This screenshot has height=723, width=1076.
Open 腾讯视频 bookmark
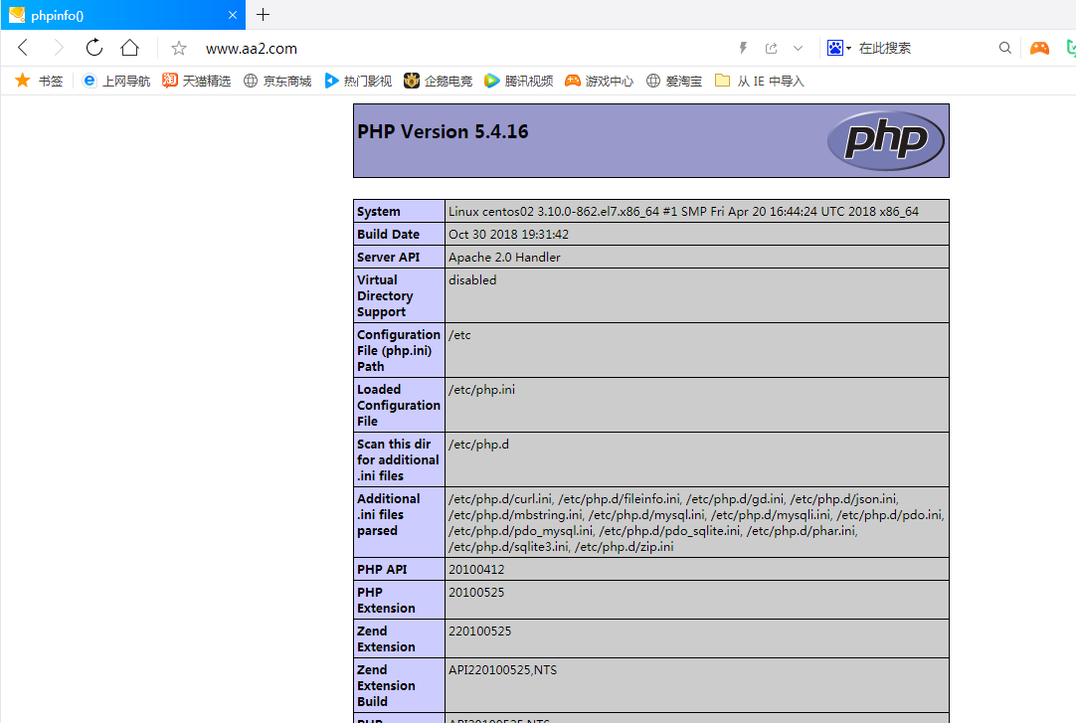(x=519, y=81)
